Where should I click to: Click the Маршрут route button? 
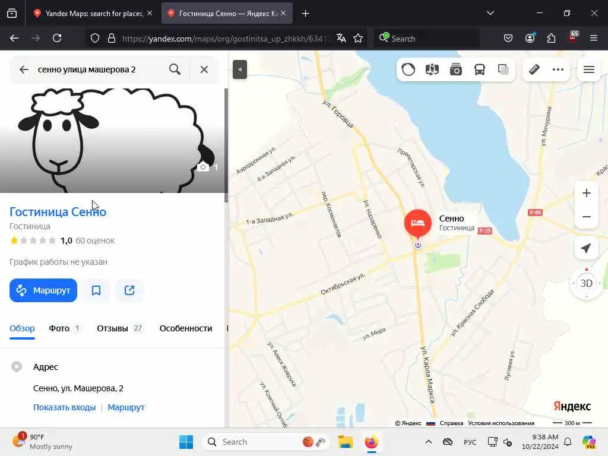click(x=43, y=290)
